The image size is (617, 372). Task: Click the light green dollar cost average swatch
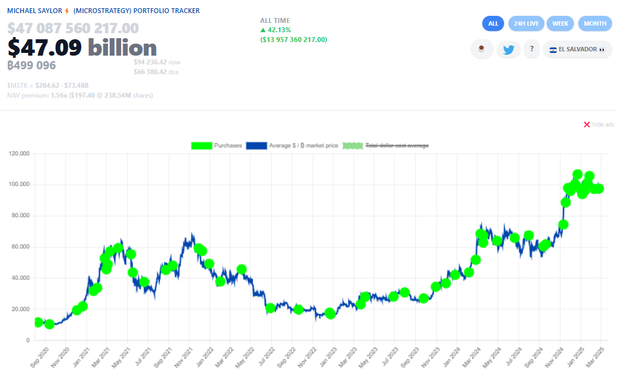pos(353,146)
